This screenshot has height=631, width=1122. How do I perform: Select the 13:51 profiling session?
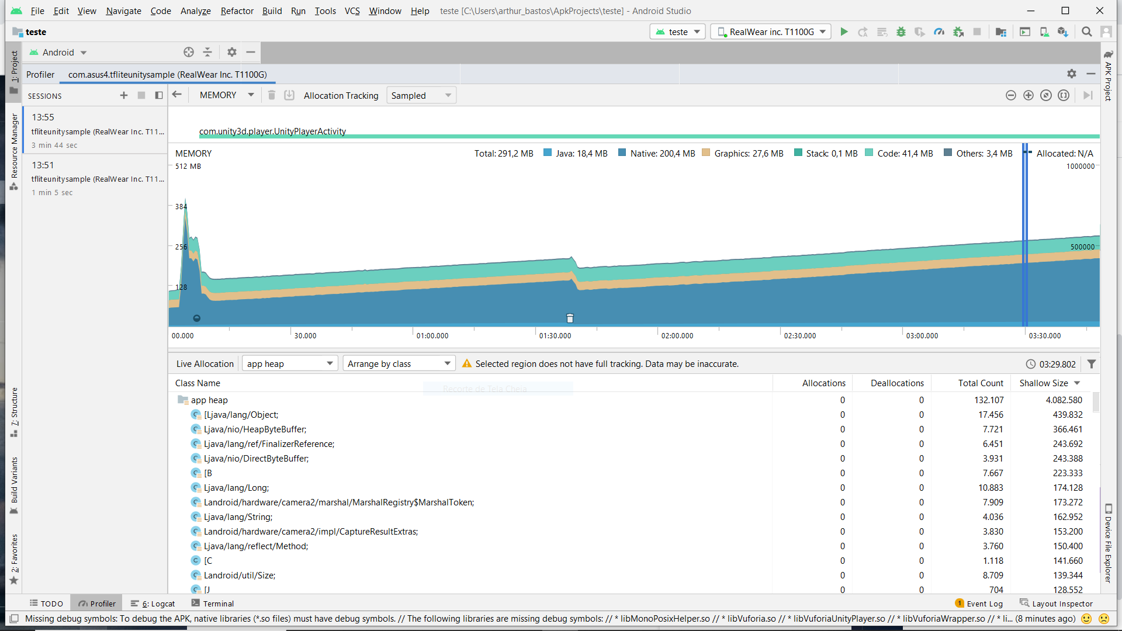95,178
